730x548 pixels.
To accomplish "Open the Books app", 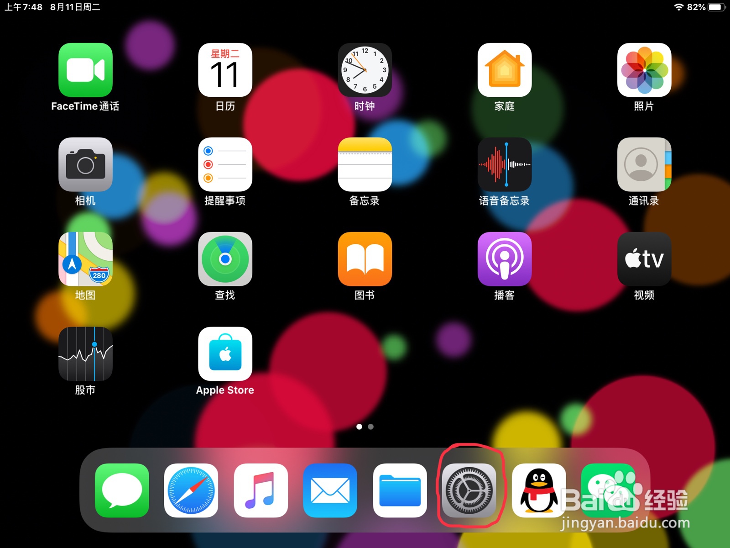I will point(365,259).
